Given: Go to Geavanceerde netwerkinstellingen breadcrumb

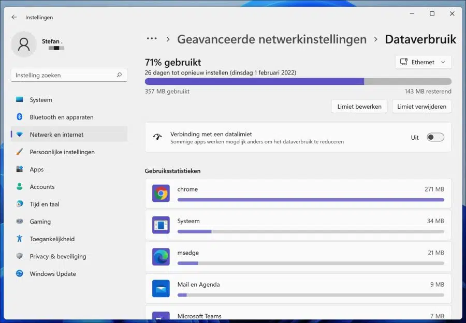Looking at the screenshot, I should (272, 39).
